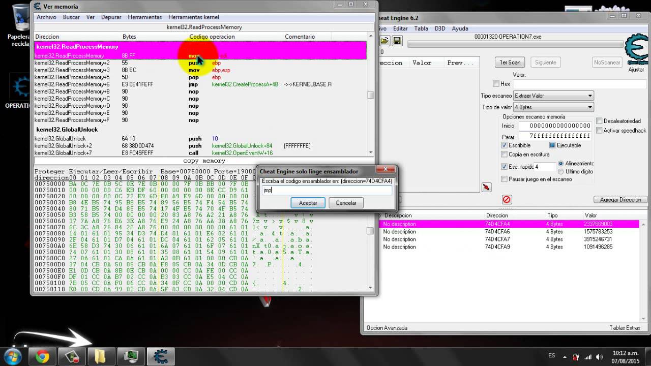
Task: Select the Ultimo digito radio button
Action: point(561,172)
